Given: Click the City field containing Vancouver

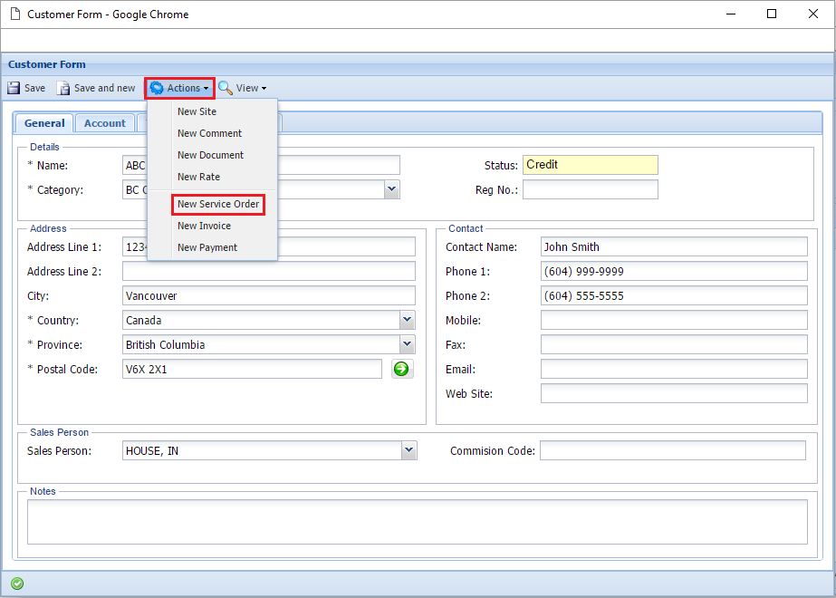Looking at the screenshot, I should 269,295.
